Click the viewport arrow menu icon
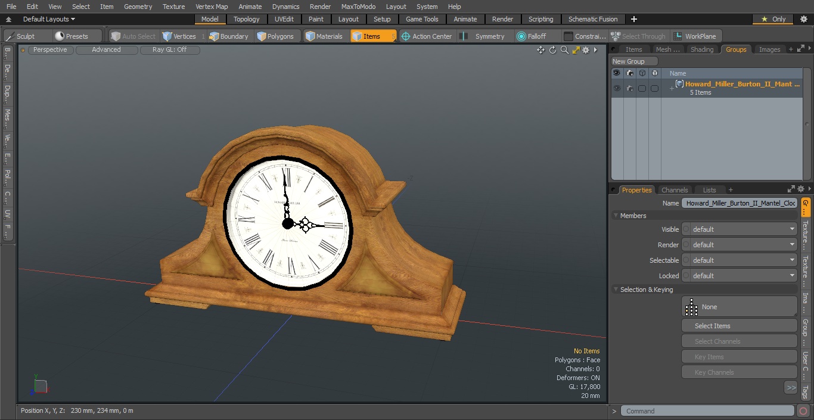 click(595, 50)
